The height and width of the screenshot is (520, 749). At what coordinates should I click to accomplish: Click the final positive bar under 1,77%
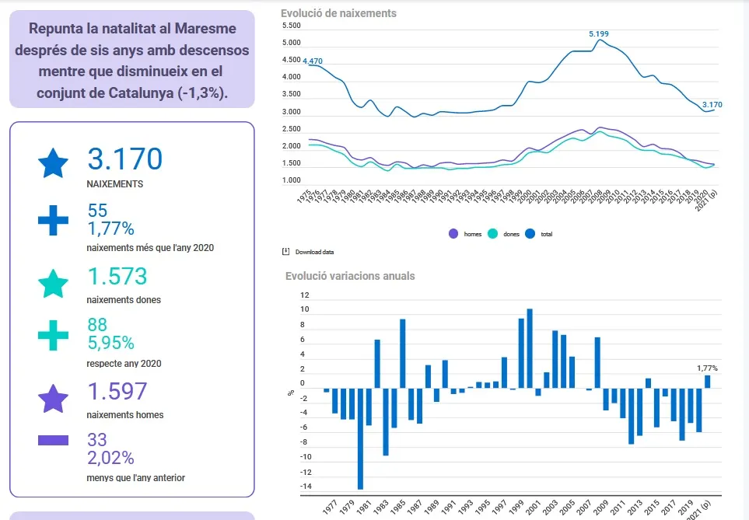(x=708, y=382)
